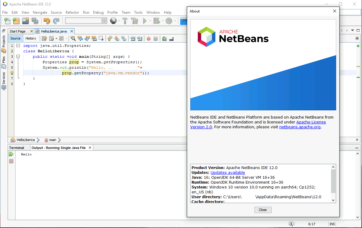362x228 pixels.
Task: Open an existing project
Action: coord(26,21)
